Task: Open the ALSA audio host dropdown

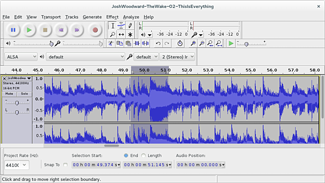Action: (x=21, y=57)
